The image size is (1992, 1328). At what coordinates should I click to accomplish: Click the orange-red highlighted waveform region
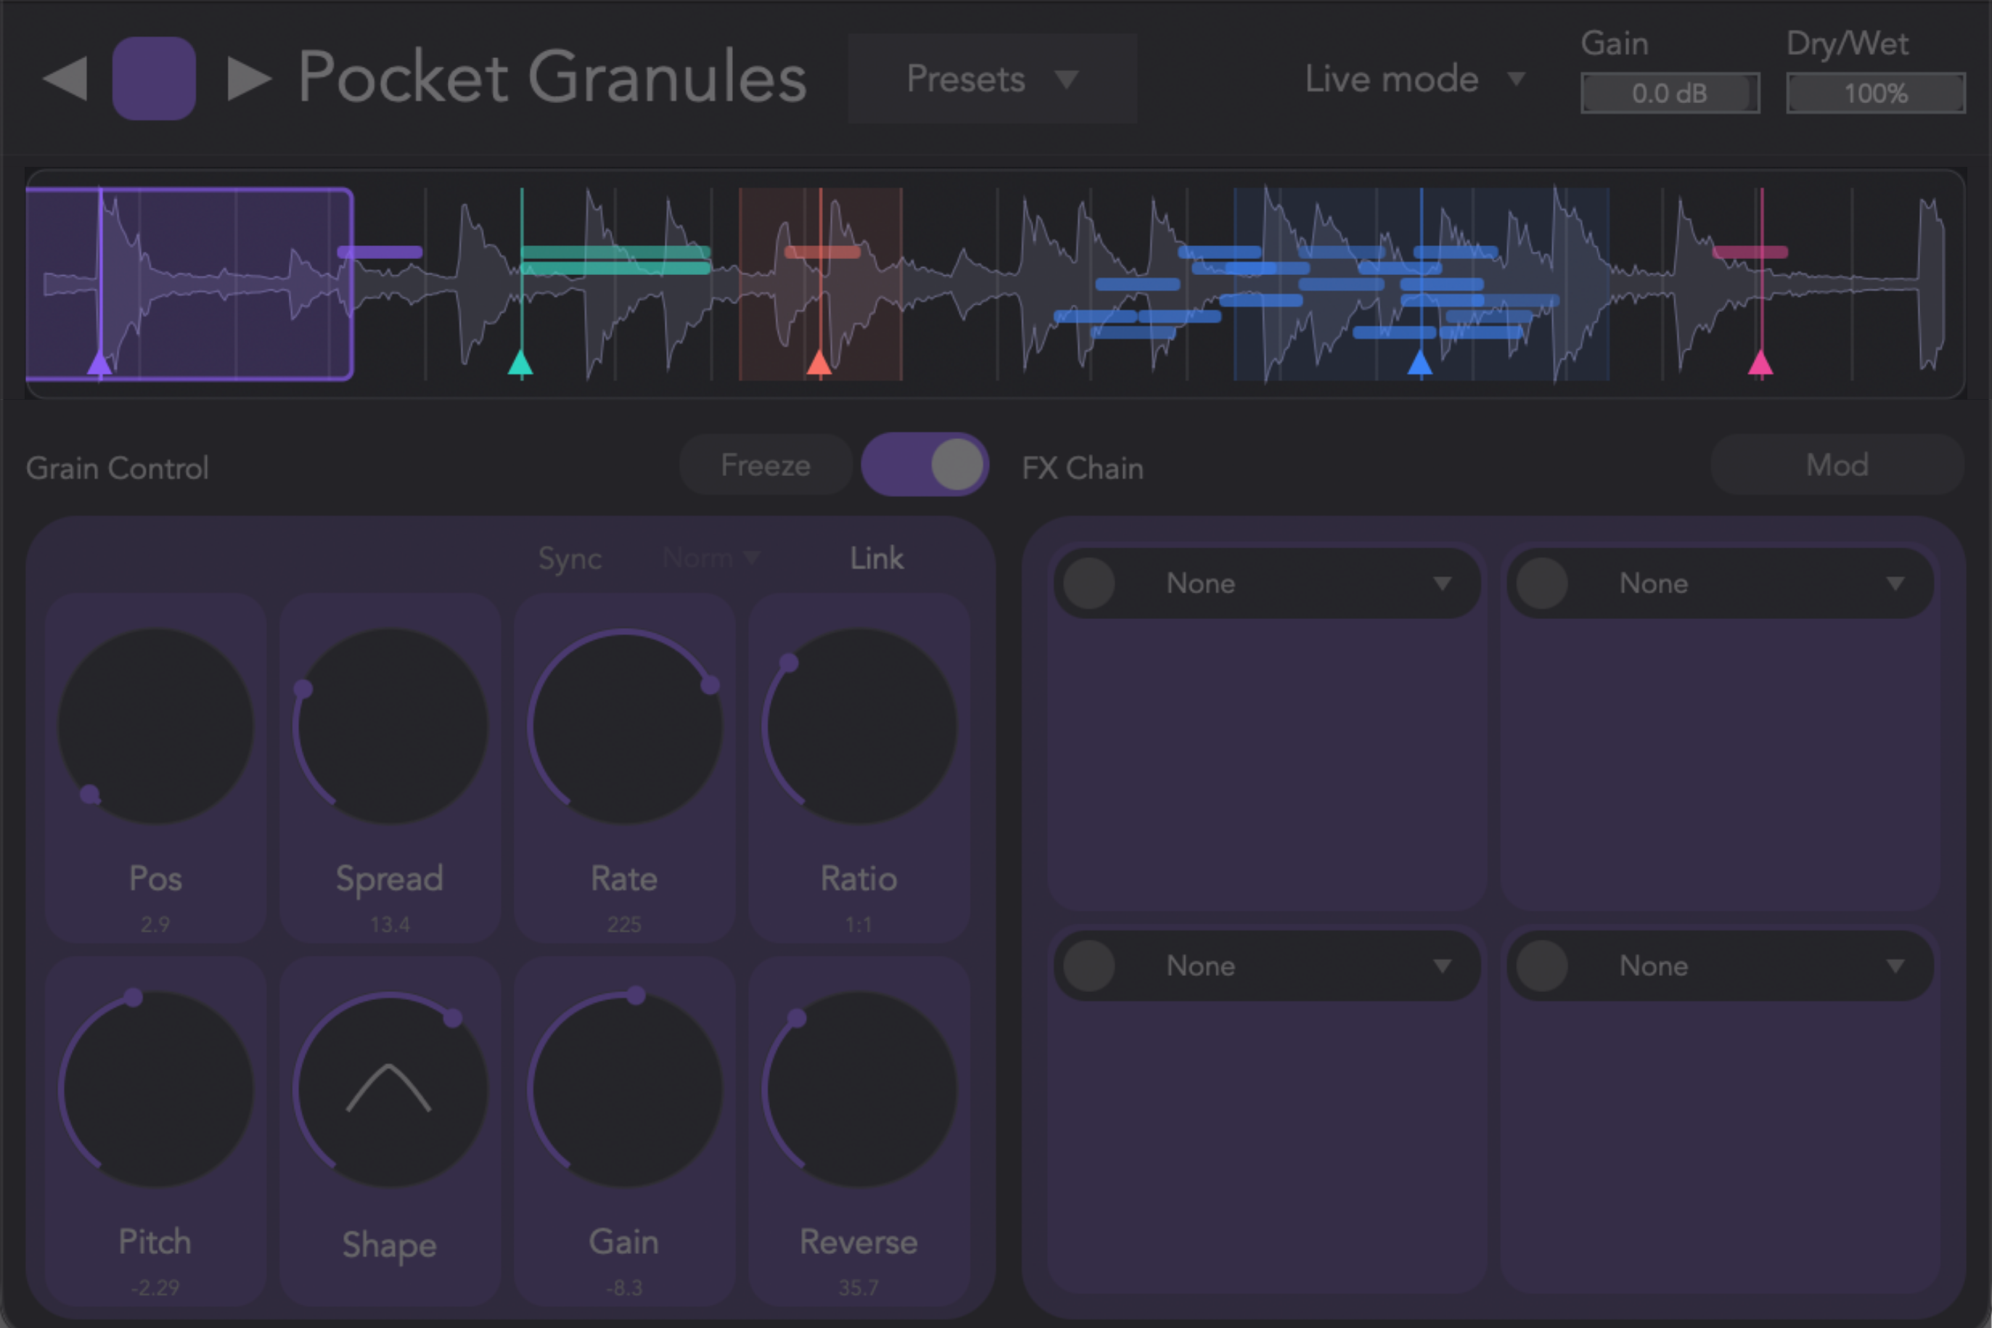pos(821,284)
